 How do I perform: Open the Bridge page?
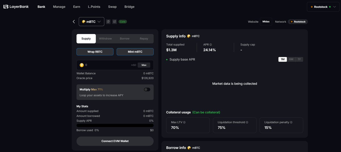tap(129, 7)
